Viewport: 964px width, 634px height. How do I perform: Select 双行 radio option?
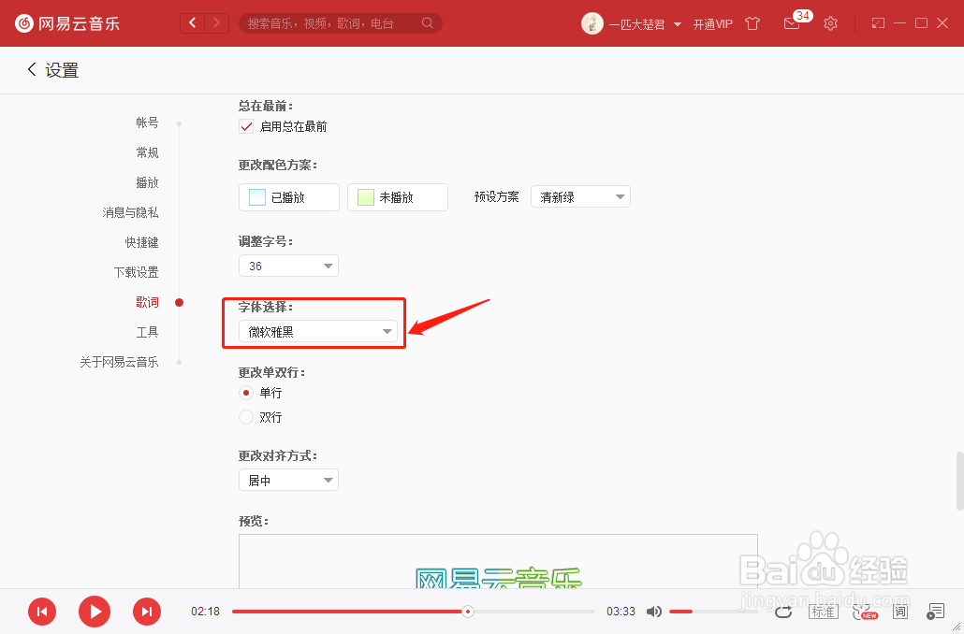[x=246, y=417]
